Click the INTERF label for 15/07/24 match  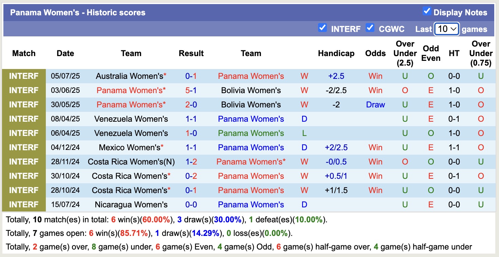[24, 205]
